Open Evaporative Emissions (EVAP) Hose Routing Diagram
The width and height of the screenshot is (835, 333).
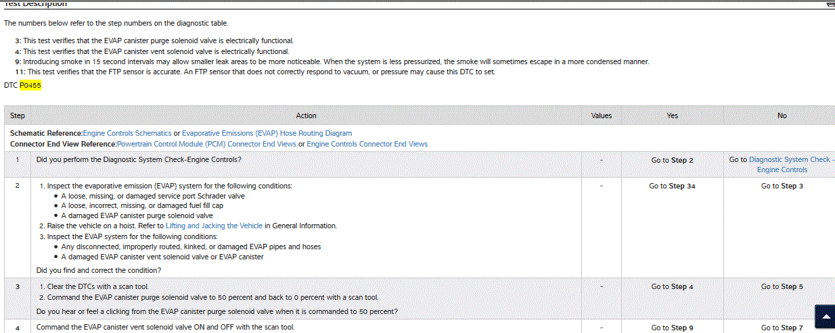pyautogui.click(x=267, y=134)
